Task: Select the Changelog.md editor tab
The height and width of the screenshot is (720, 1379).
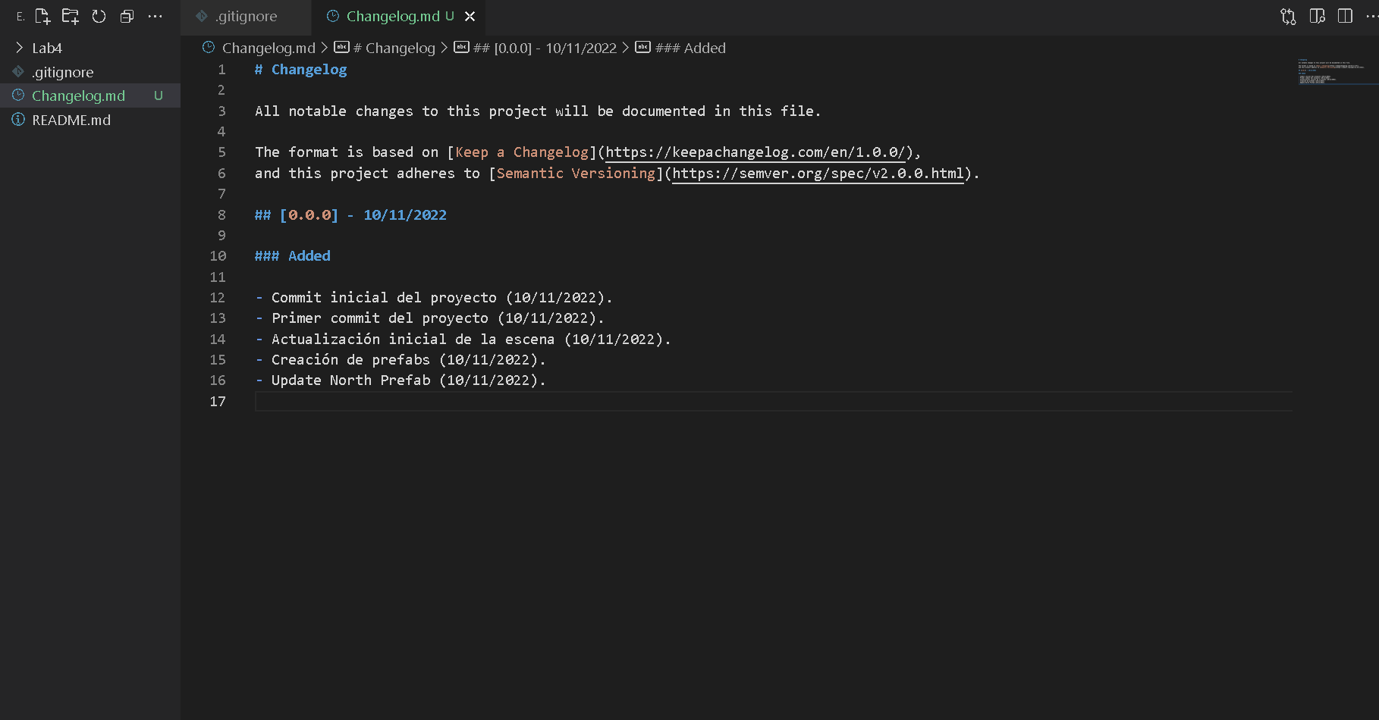Action: pyautogui.click(x=392, y=16)
